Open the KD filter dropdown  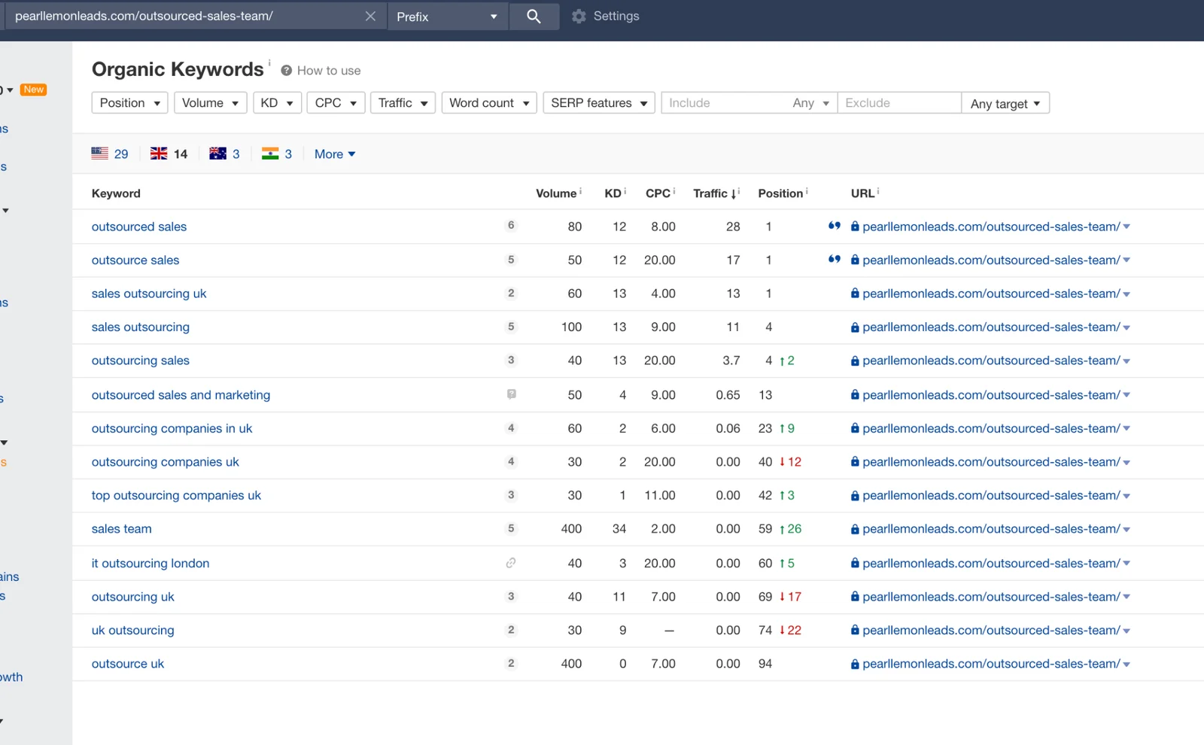[x=277, y=103]
